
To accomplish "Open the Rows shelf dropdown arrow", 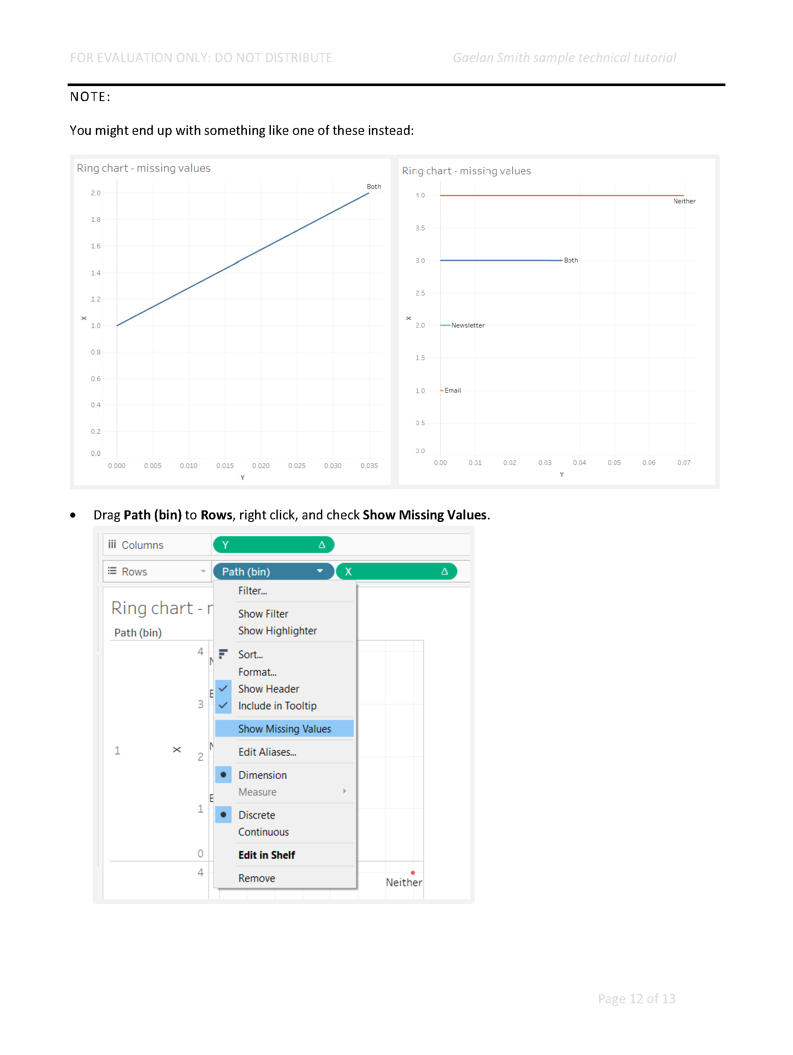I will click(203, 571).
